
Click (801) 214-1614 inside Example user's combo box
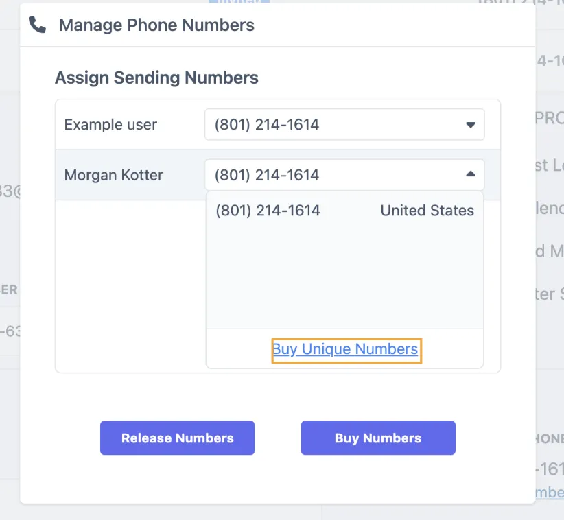click(268, 125)
